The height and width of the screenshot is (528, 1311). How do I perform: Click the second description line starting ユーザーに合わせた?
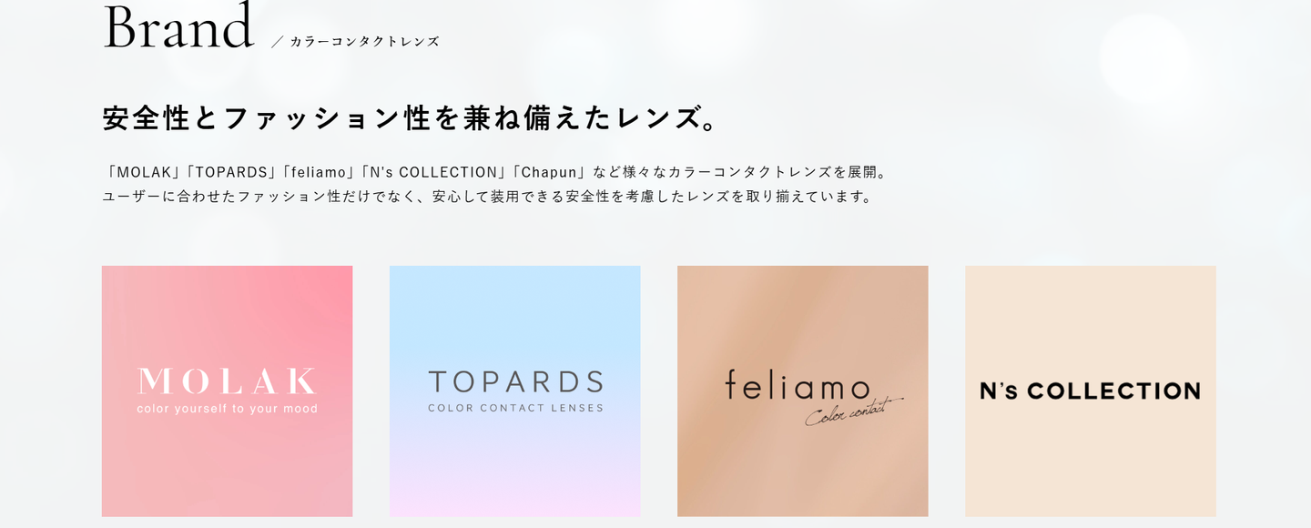489,197
